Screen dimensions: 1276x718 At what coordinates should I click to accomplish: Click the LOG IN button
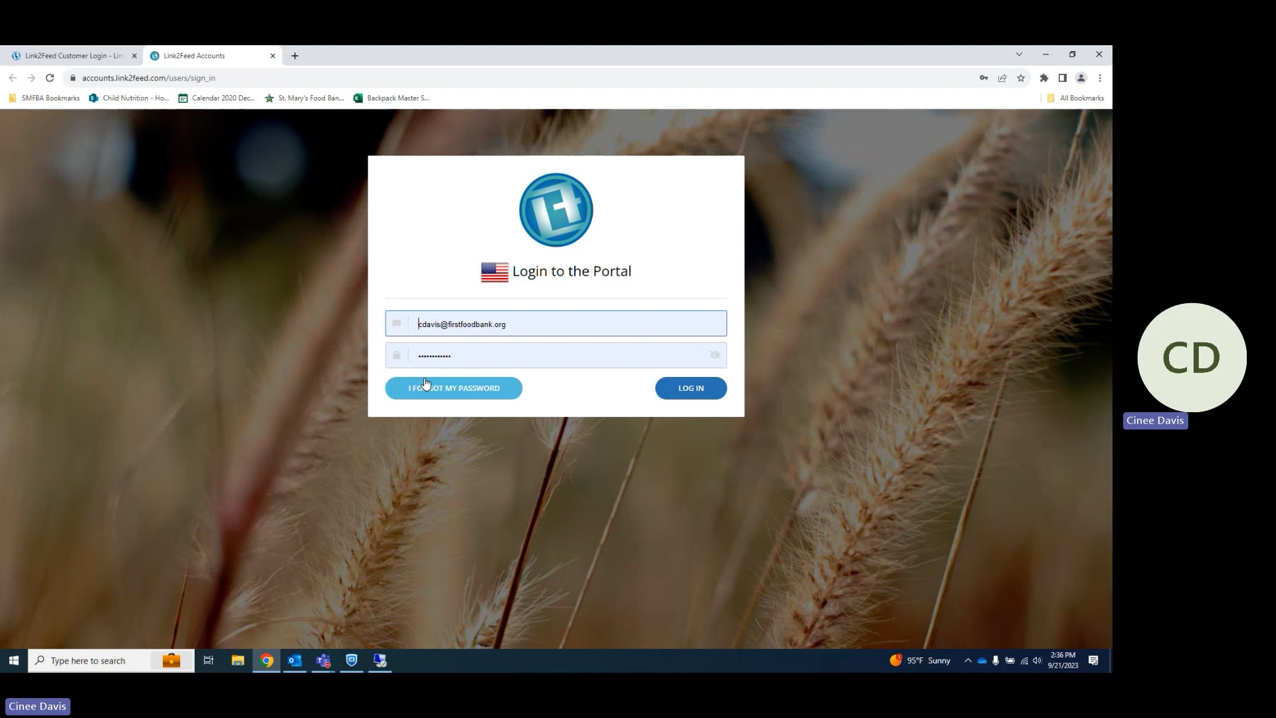[691, 388]
